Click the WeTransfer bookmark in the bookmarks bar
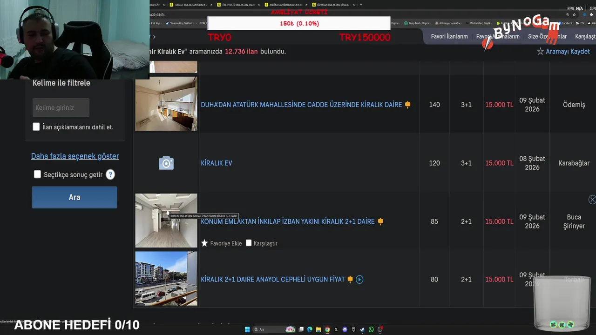 479,23
